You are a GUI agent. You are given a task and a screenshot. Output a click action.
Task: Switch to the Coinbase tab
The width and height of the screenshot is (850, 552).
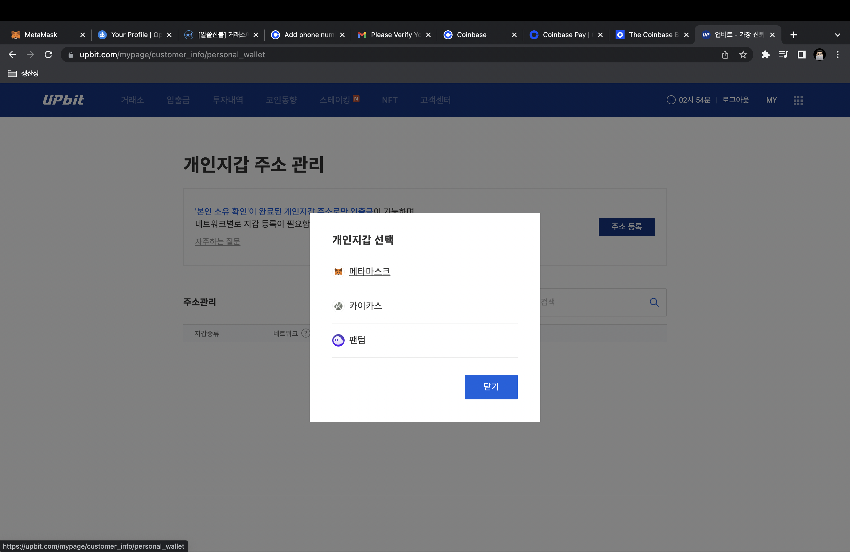click(x=480, y=35)
